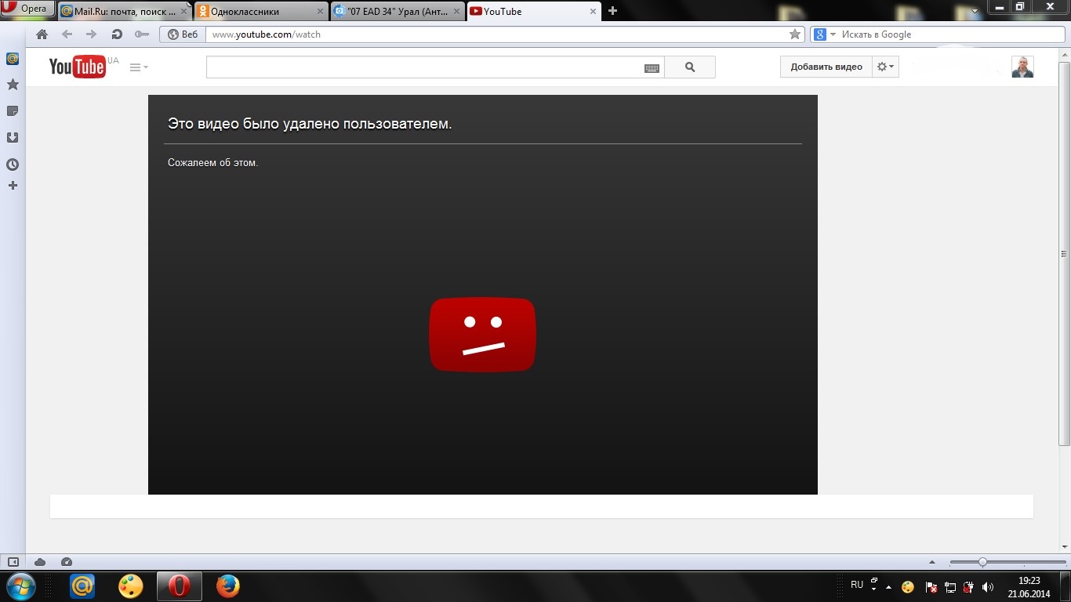Viewport: 1071px width, 602px height.
Task: Open the zoom options arrow in status bar
Action: pyautogui.click(x=932, y=562)
